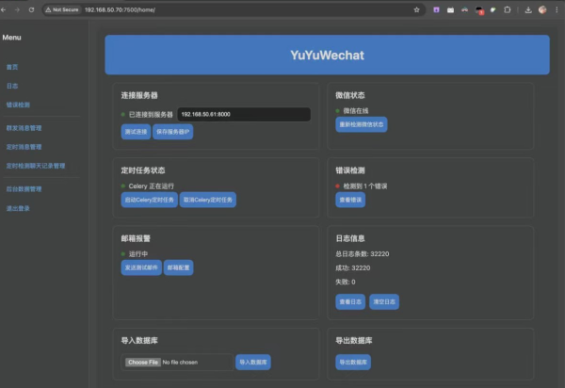Click 退出登录 to log out
Screen dimensions: 565x388
coord(19,208)
